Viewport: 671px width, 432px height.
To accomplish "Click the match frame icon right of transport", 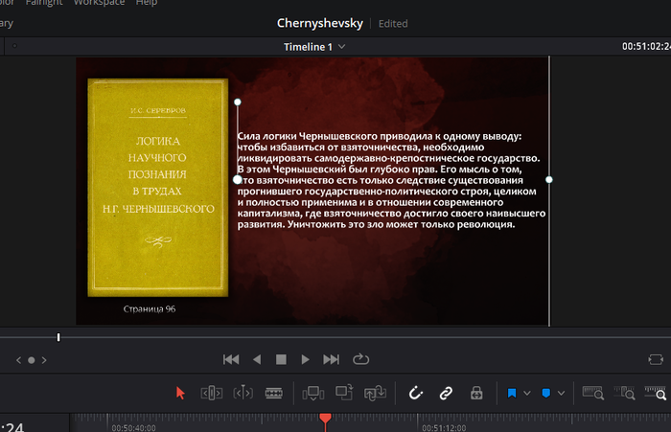I will (x=656, y=359).
